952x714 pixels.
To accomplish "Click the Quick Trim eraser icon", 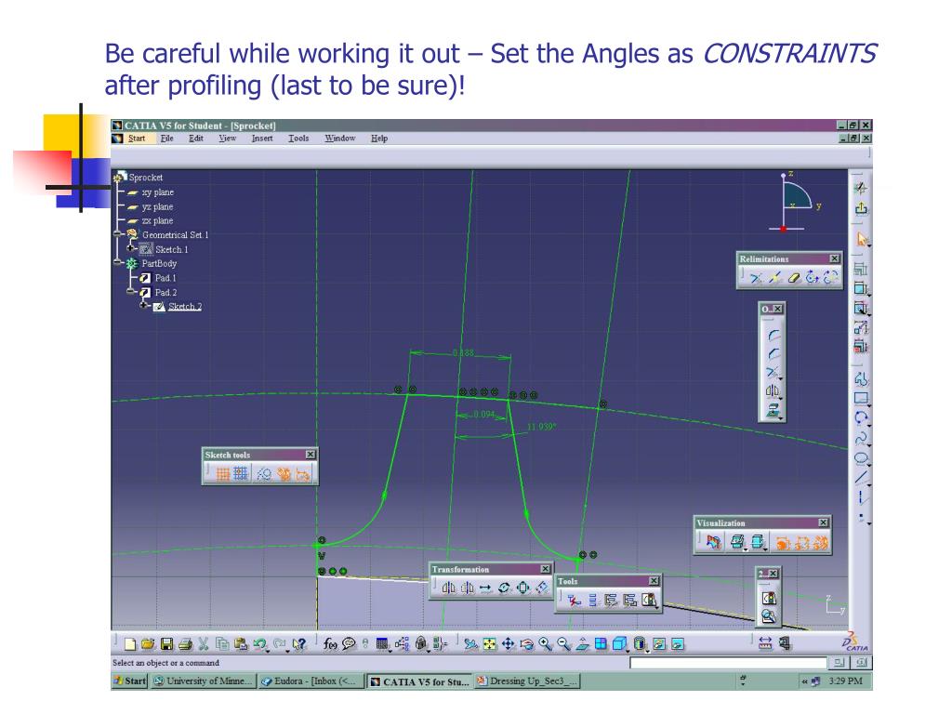I will pyautogui.click(x=793, y=277).
